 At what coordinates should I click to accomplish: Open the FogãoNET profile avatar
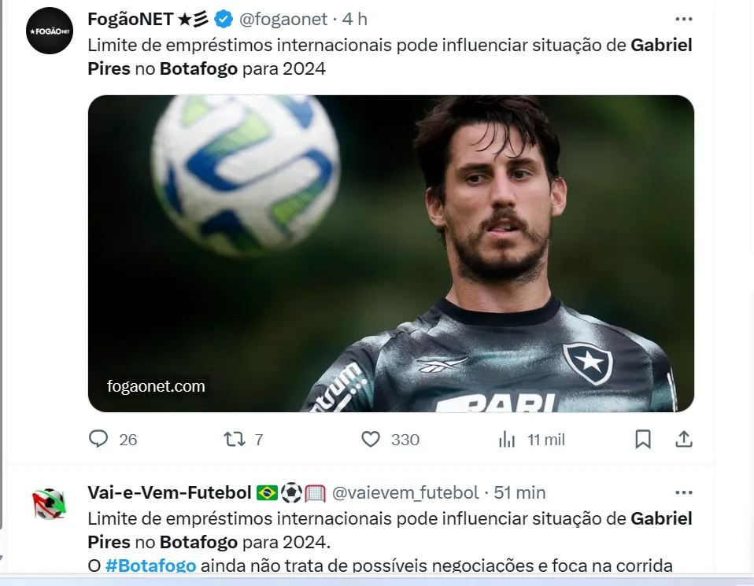pos(50,31)
